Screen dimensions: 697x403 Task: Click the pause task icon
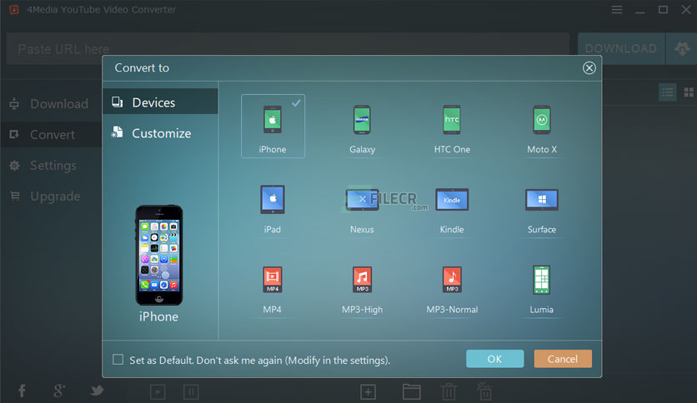(x=191, y=392)
